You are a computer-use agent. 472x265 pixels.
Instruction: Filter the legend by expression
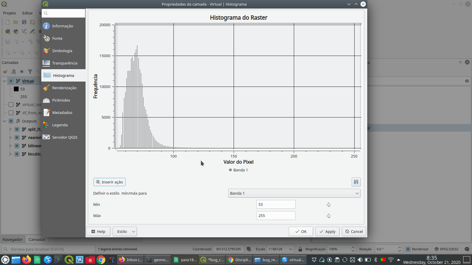point(29,71)
